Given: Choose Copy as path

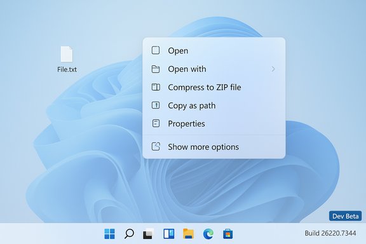Looking at the screenshot, I should click(x=213, y=105).
